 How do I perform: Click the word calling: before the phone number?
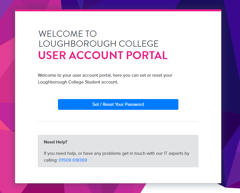click(x=51, y=160)
